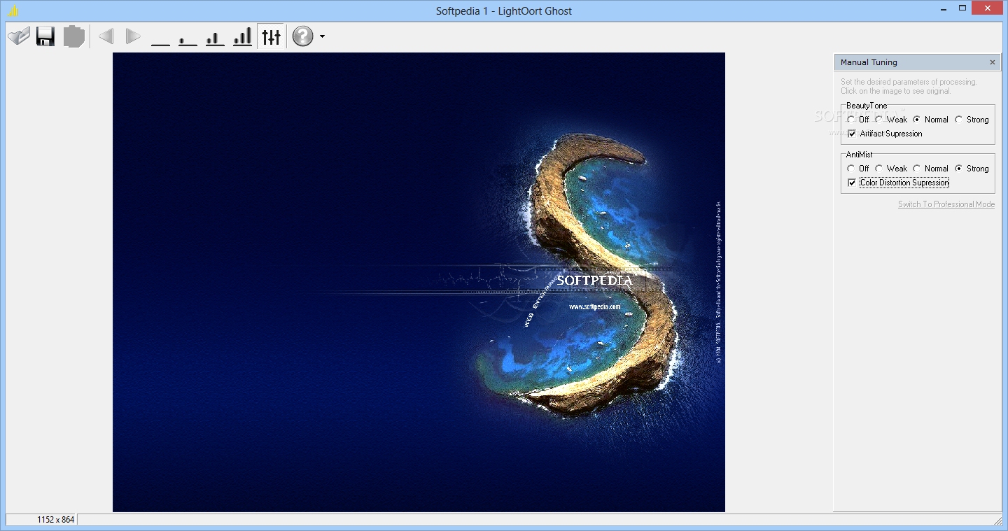Click the Manual Tuning panel header
Viewport: 1008px width, 531px height.
tap(918, 62)
